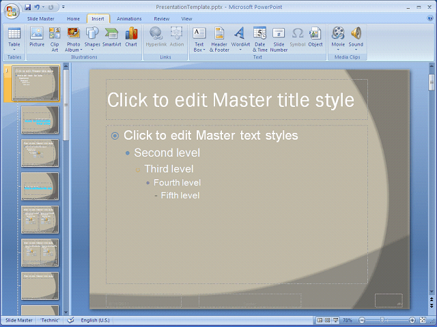Screen dimensions: 437x327
Task: Open PowerPoint Help icon
Action: 429,18
